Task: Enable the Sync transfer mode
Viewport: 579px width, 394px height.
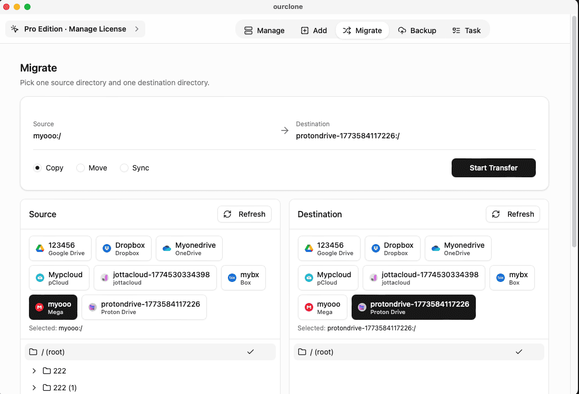Action: (x=124, y=168)
